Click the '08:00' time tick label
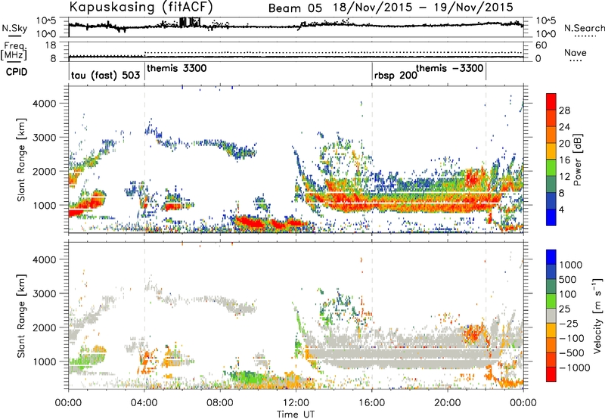The height and width of the screenshot is (419, 605). coord(220,403)
